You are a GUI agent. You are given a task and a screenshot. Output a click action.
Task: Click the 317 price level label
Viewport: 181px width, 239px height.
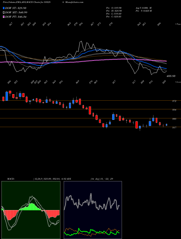click(x=174, y=127)
